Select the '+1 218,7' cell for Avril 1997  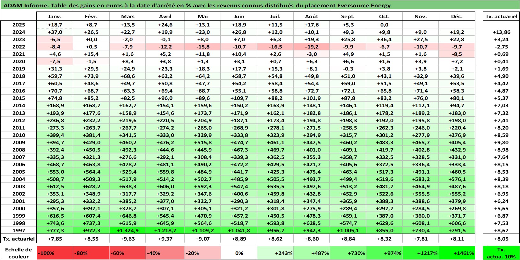tap(165, 230)
